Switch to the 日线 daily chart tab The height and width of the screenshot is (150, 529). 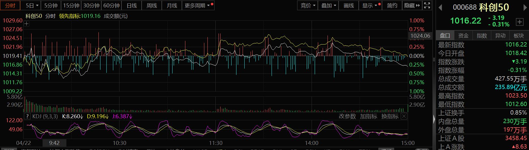pyautogui.click(x=132, y=5)
